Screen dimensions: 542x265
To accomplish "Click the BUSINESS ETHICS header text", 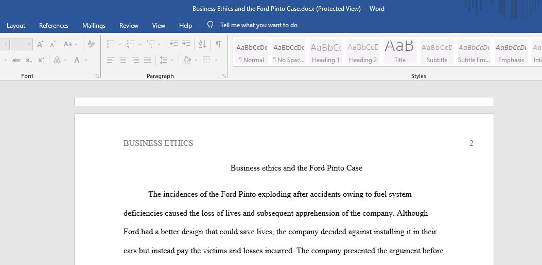I will [x=159, y=143].
